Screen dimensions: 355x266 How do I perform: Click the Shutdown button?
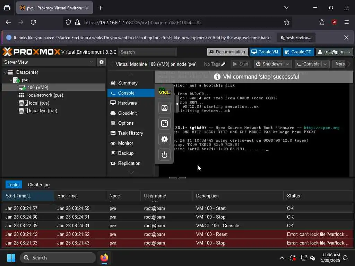click(269, 64)
